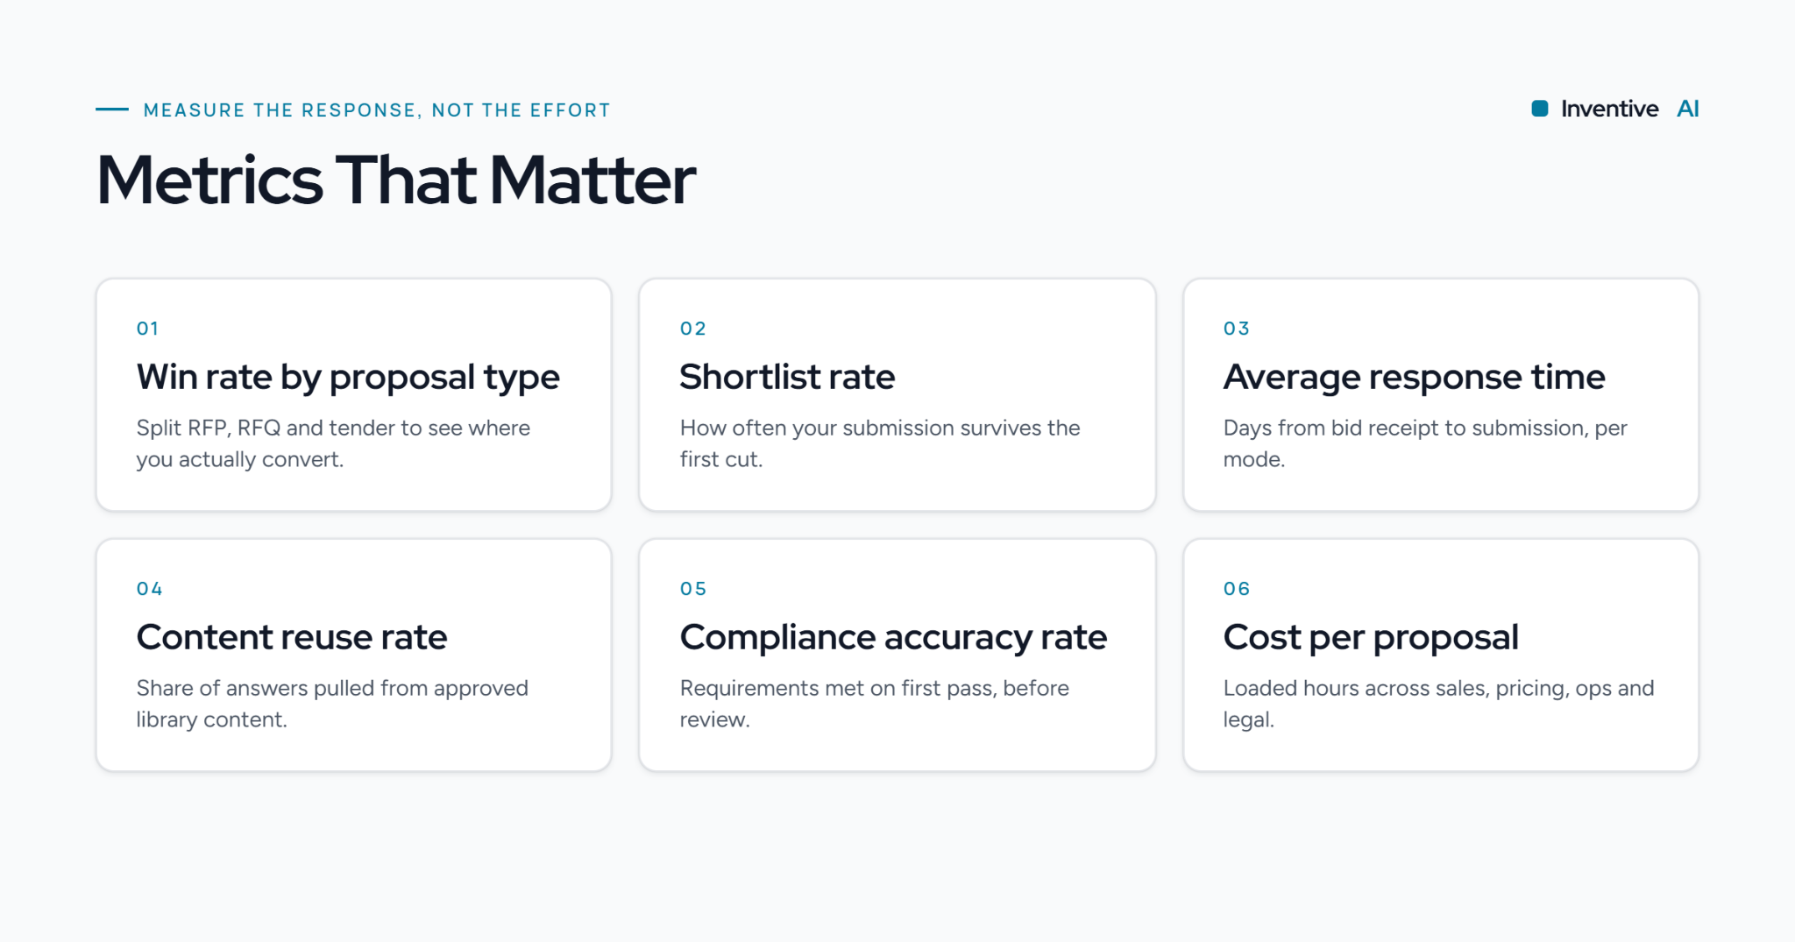Click the 06 number label
The image size is (1795, 942).
point(1236,589)
